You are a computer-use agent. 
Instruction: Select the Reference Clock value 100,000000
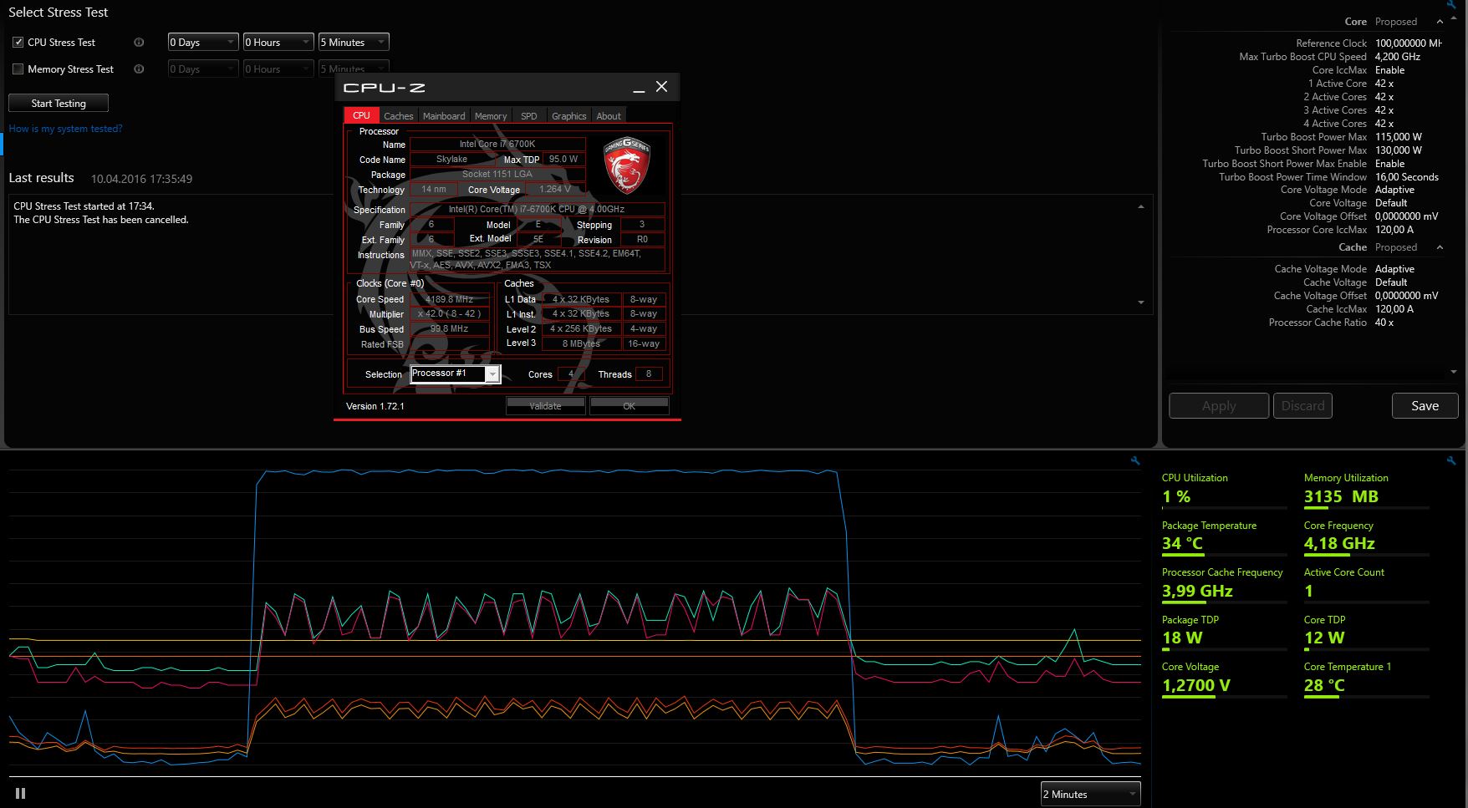click(1408, 43)
